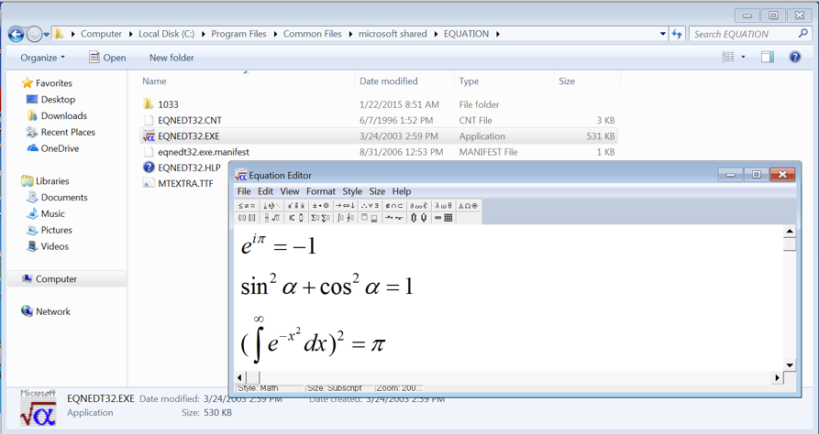Click the equation editor vertical scrollbar thumb
This screenshot has height=434, width=819.
790,244
